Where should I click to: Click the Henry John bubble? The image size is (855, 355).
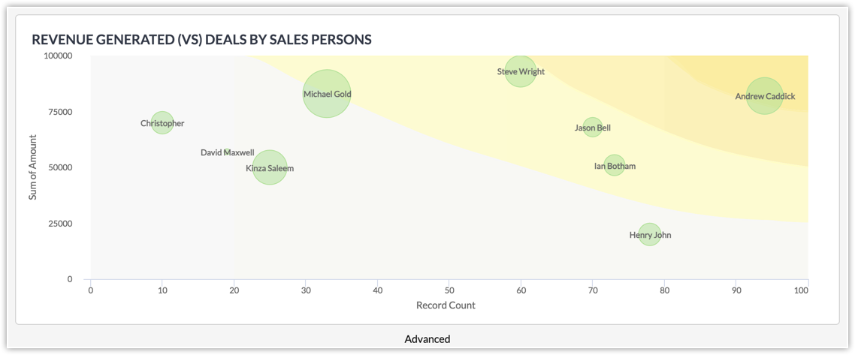point(650,235)
